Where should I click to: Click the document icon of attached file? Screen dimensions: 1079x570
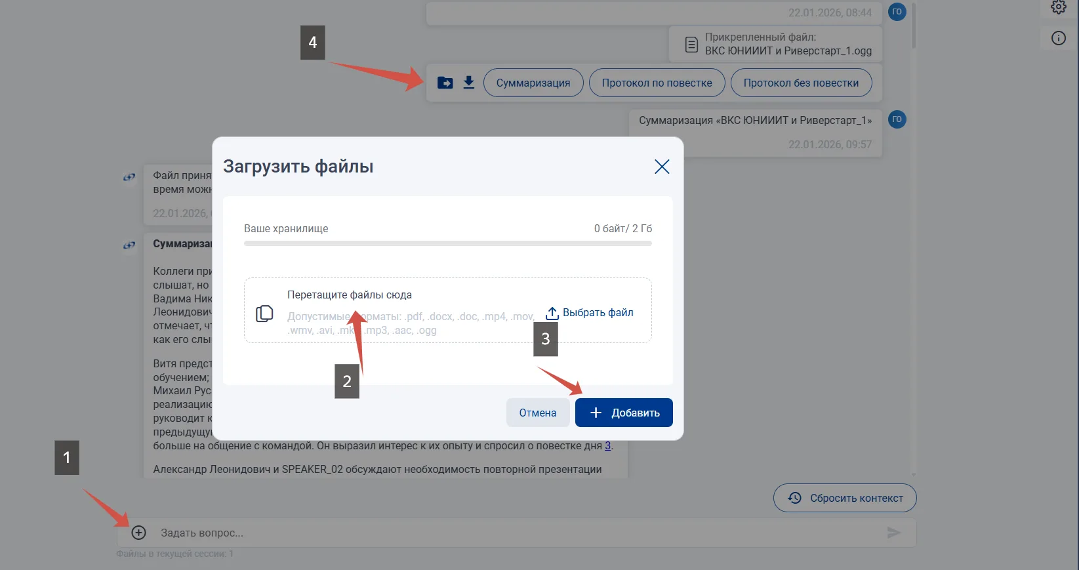point(691,45)
